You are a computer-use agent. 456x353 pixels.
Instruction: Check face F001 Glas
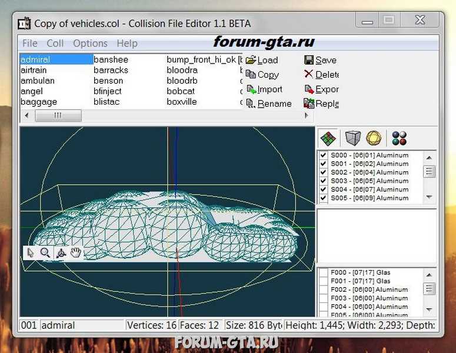pyautogui.click(x=324, y=281)
